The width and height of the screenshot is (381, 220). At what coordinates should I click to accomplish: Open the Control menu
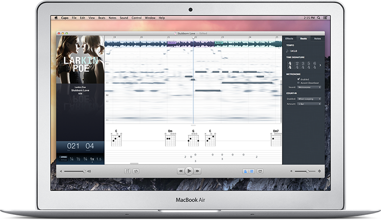(x=136, y=18)
